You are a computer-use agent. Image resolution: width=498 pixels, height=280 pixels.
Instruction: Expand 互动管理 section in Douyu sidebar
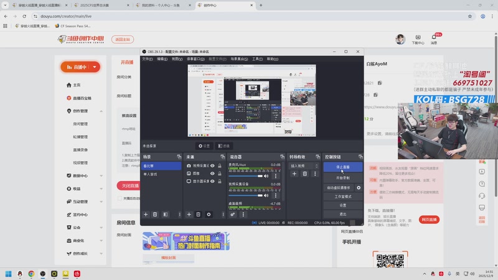point(101,202)
